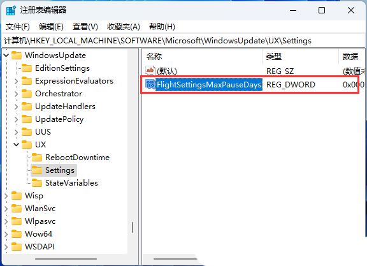367x266 pixels.
Task: Expand the WlanSvc key
Action: (x=6, y=209)
